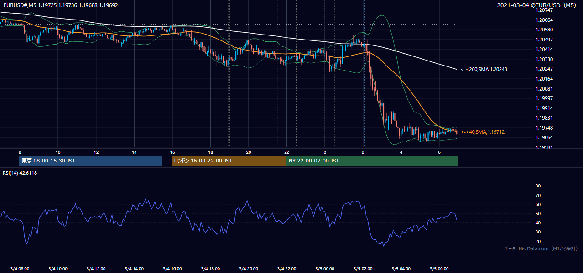Click RSI scale value 60
This screenshot has height=273, width=583.
click(538, 204)
